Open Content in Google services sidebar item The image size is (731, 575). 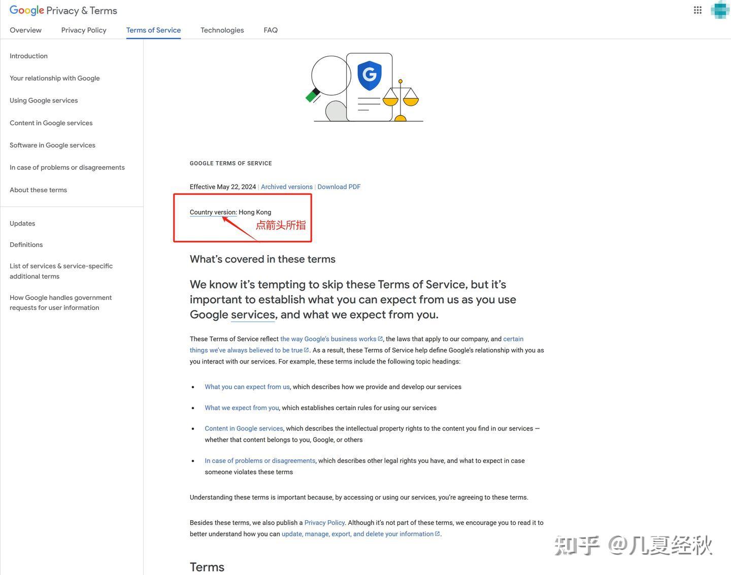[51, 123]
